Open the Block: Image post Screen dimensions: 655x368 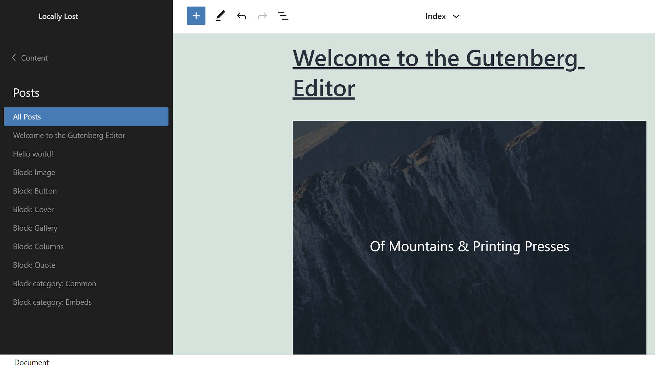point(34,172)
